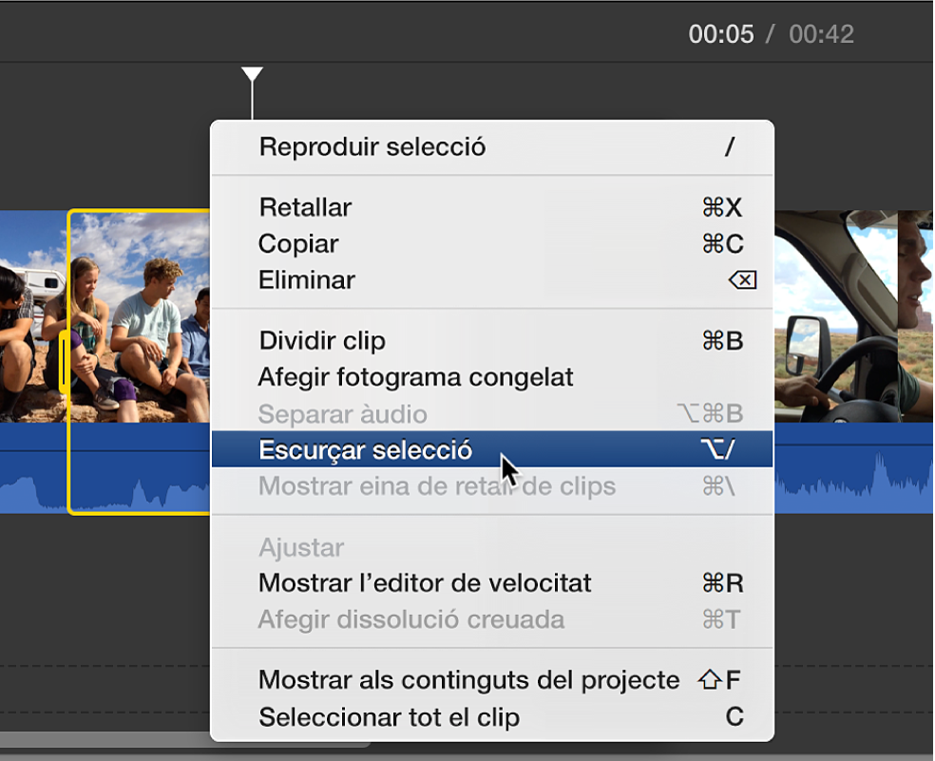Choose Retallar from context menu
The height and width of the screenshot is (761, 935).
pyautogui.click(x=305, y=207)
